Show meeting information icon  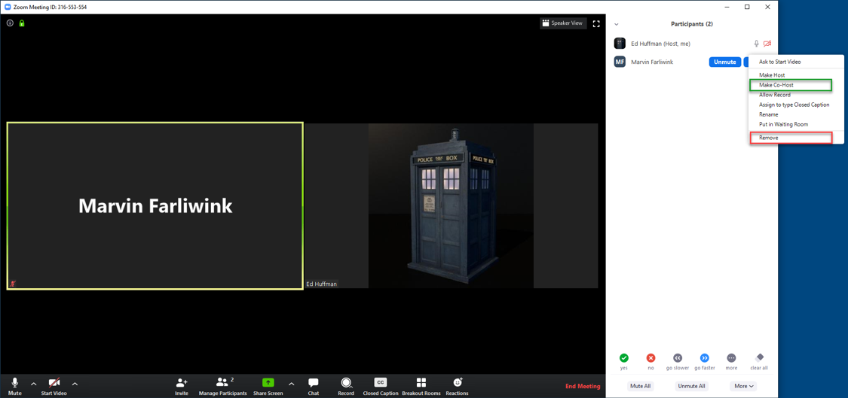pyautogui.click(x=10, y=23)
